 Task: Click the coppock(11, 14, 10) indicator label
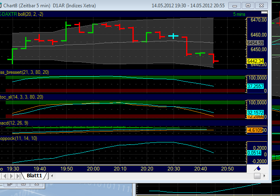pos(18,138)
